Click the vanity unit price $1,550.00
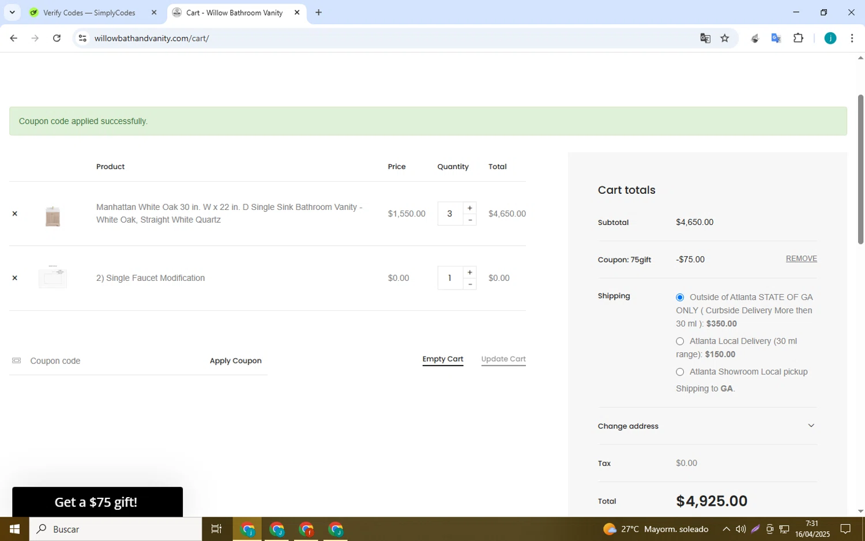This screenshot has height=541, width=865. [x=407, y=214]
